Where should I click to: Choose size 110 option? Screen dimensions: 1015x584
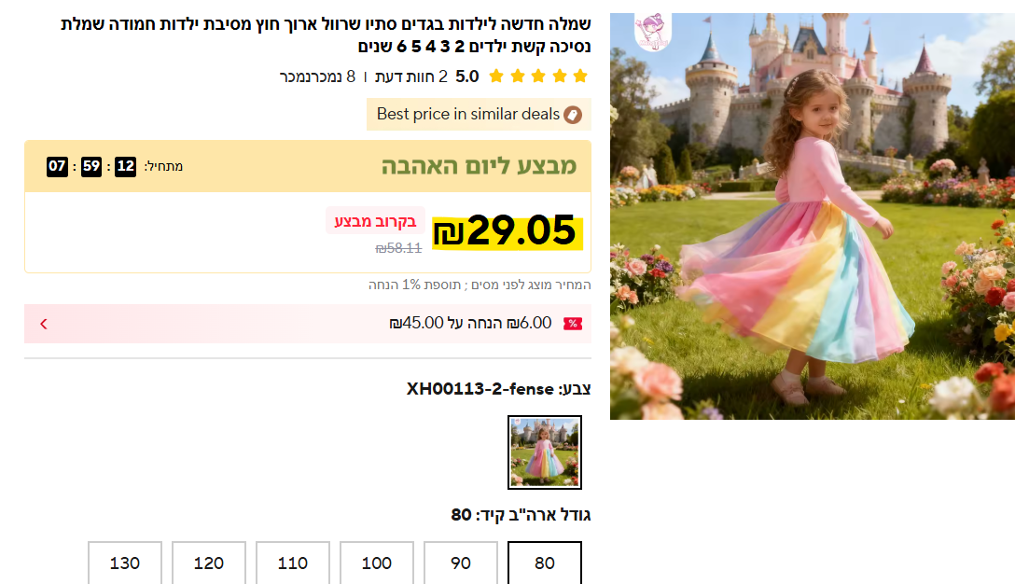293,563
